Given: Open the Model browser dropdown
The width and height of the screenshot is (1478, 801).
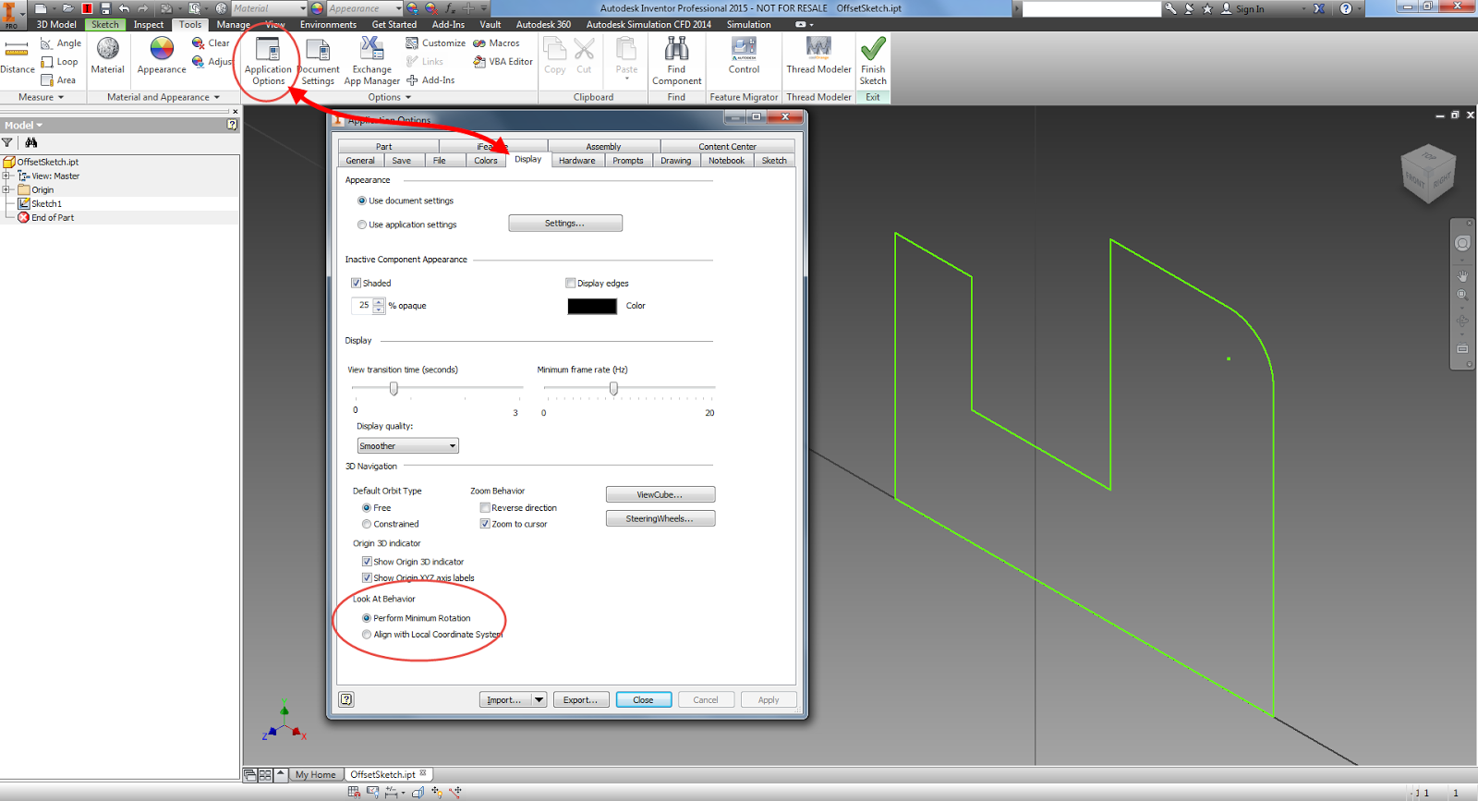Looking at the screenshot, I should click(x=24, y=125).
